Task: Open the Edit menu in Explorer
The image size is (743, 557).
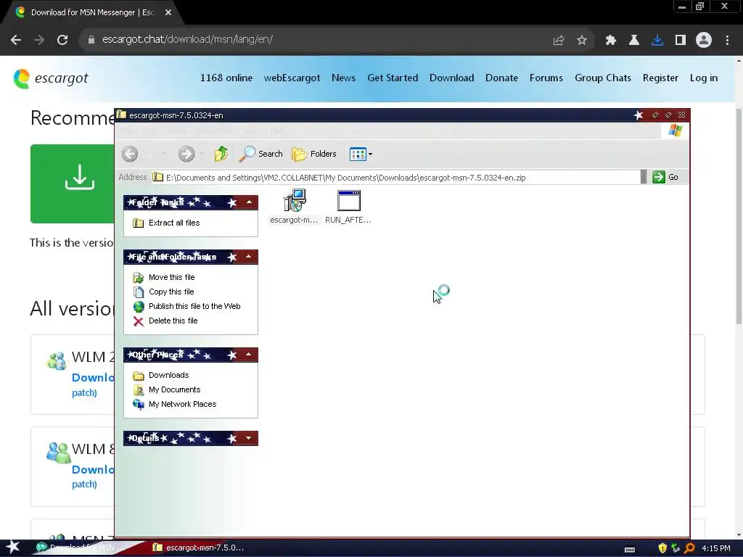Action: pos(150,131)
